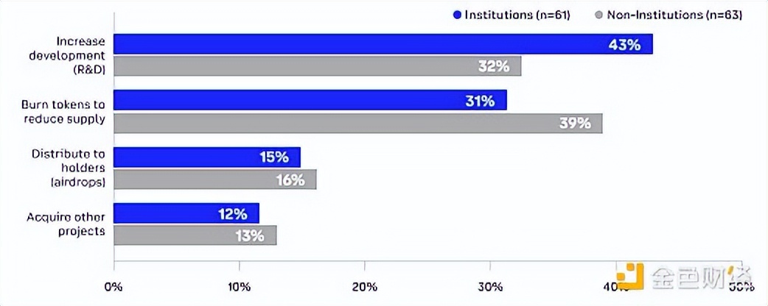Select the Institutions (n=61) legend label
Image resolution: width=768 pixels, height=306 pixels.
(512, 15)
